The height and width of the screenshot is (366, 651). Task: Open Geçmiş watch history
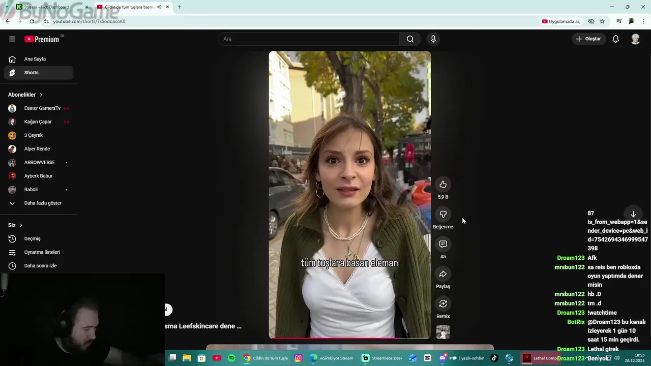pyautogui.click(x=39, y=239)
